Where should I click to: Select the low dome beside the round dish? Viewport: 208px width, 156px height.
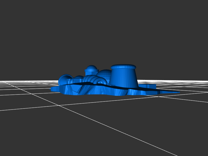79,78
